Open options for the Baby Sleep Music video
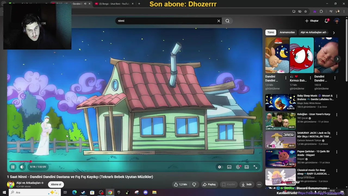This screenshot has width=348, height=196. coord(337,96)
